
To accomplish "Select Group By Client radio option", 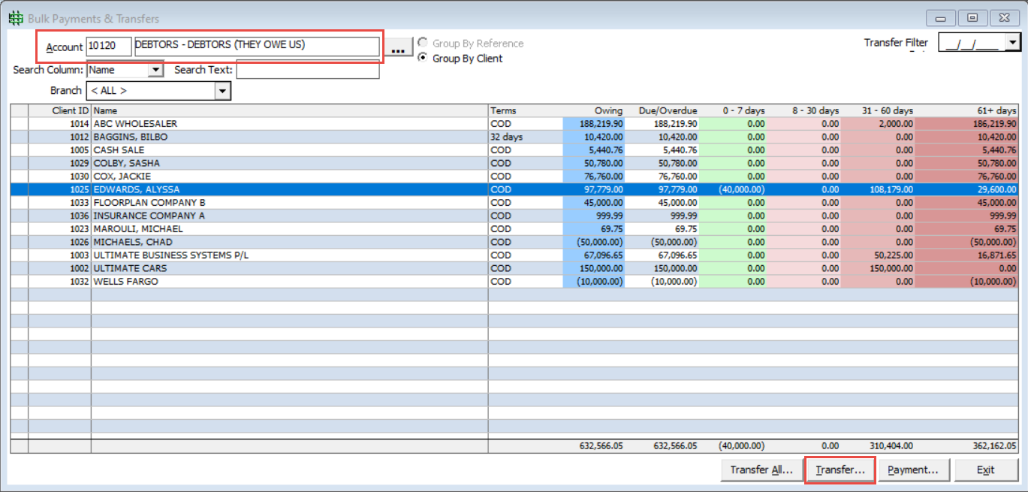I will click(x=423, y=59).
